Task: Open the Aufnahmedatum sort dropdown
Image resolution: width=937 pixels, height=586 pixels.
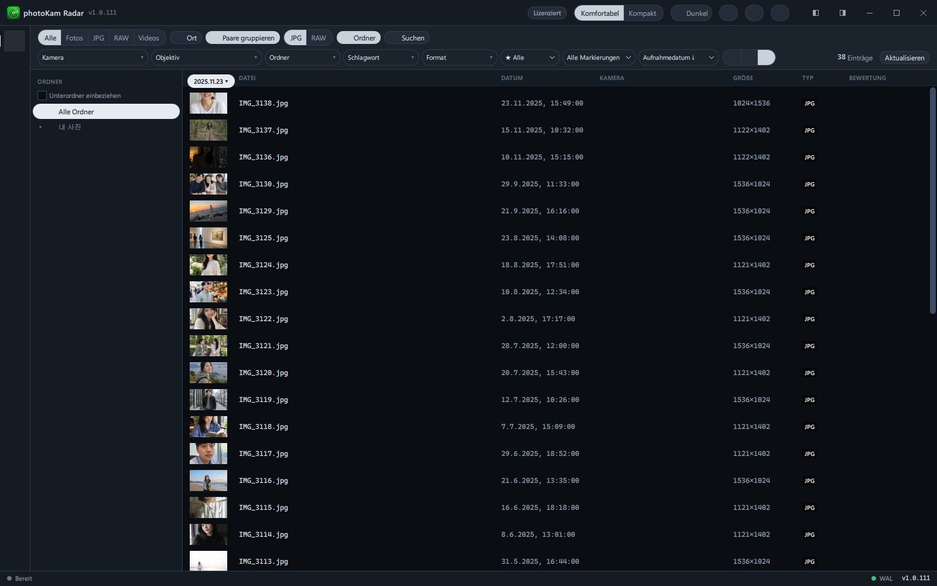Action: pyautogui.click(x=678, y=57)
